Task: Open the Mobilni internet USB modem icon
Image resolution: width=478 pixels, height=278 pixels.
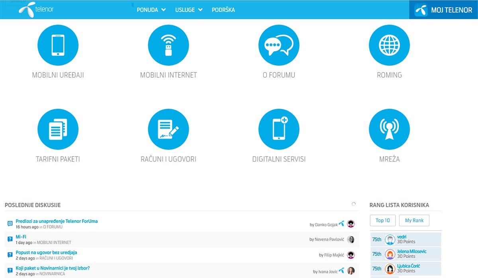Action: pos(168,45)
